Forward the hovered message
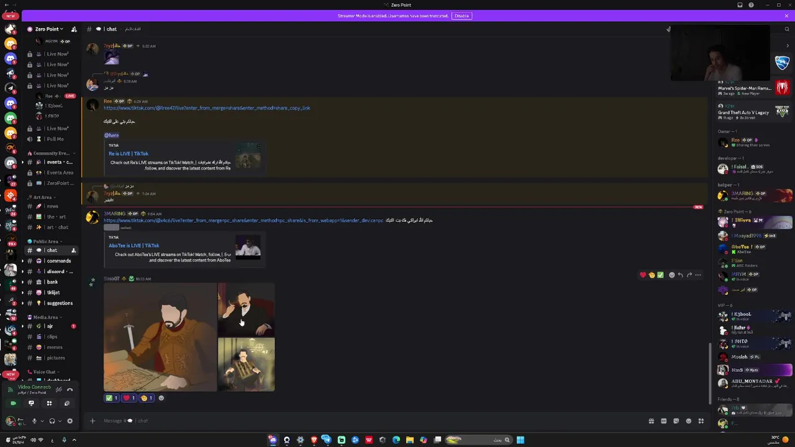This screenshot has width=795, height=447. [689, 275]
